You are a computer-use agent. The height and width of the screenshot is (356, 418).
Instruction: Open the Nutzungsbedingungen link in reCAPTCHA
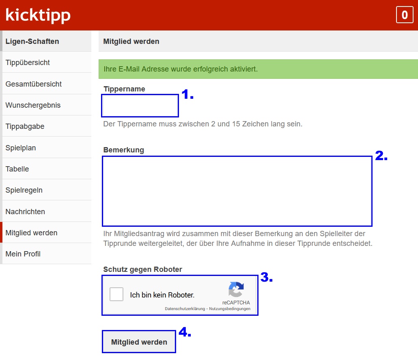[230, 309]
